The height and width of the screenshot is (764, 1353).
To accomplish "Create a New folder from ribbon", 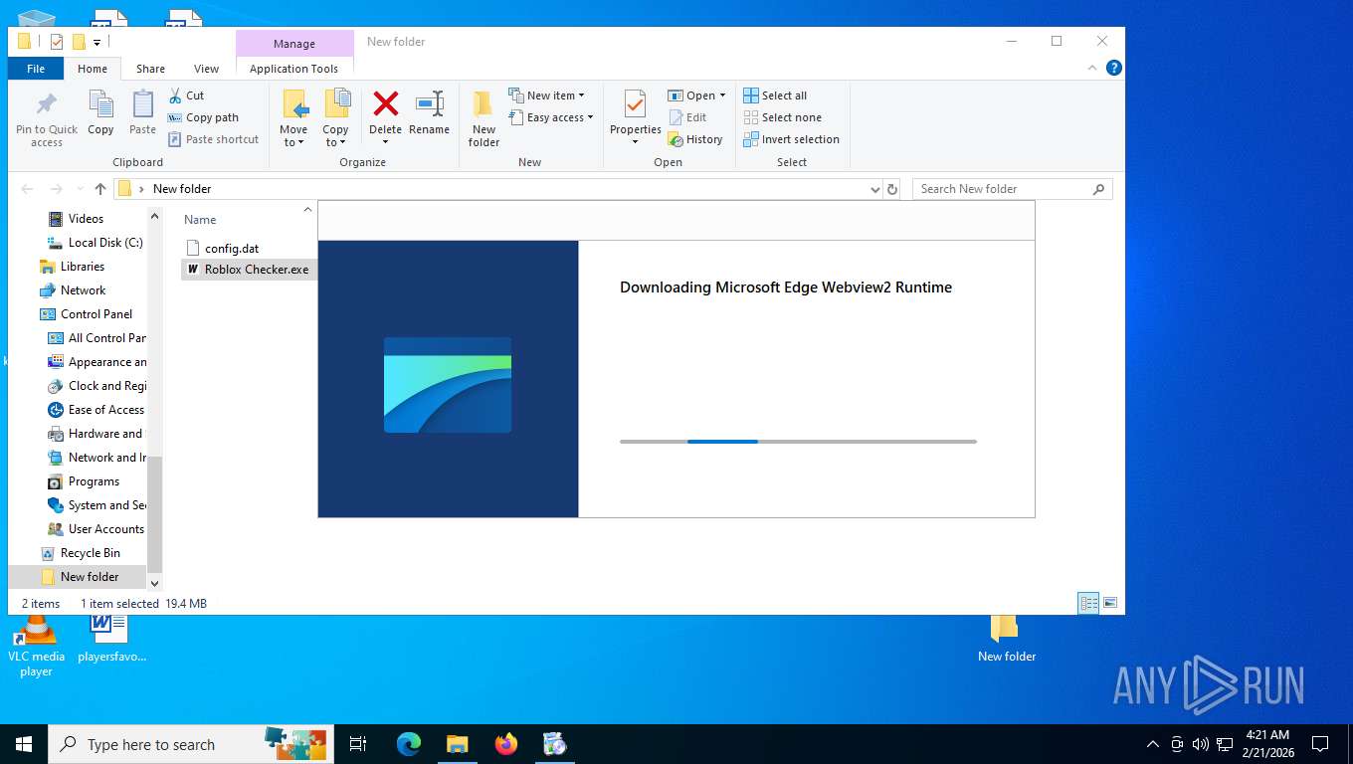I will pos(483,119).
